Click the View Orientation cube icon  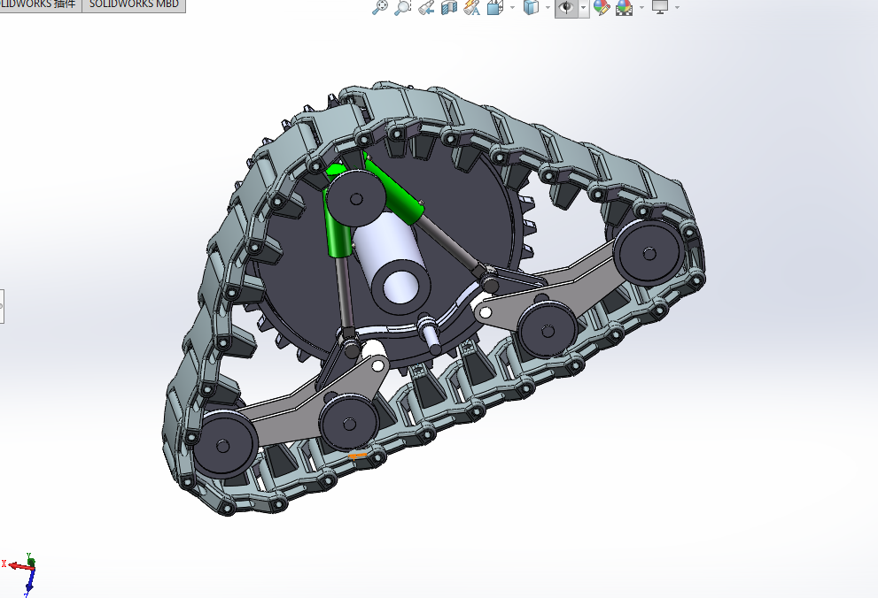point(495,7)
